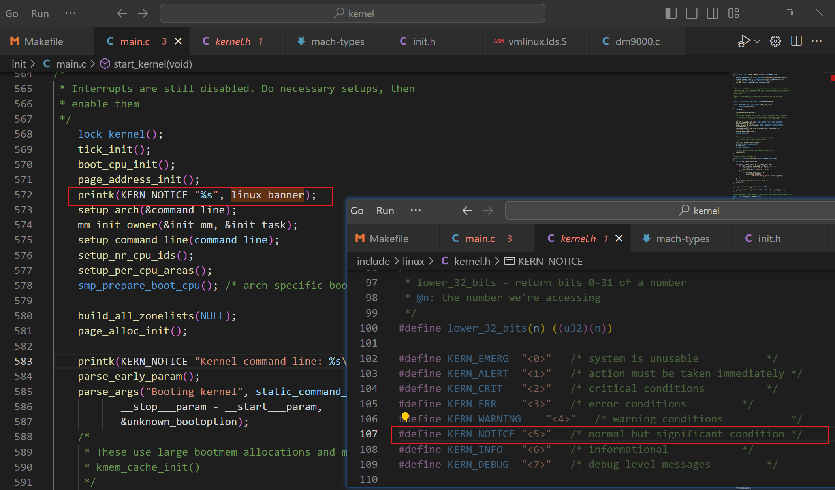Click setup_command_line call on line 575

click(x=133, y=240)
